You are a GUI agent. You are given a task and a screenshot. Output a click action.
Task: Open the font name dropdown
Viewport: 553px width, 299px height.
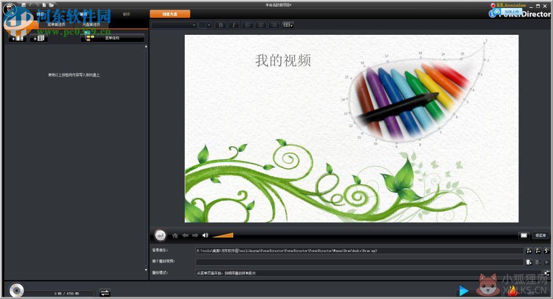tap(174, 25)
